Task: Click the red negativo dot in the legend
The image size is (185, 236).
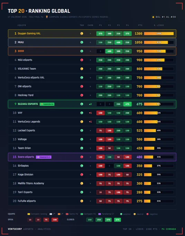Action: 147,214
